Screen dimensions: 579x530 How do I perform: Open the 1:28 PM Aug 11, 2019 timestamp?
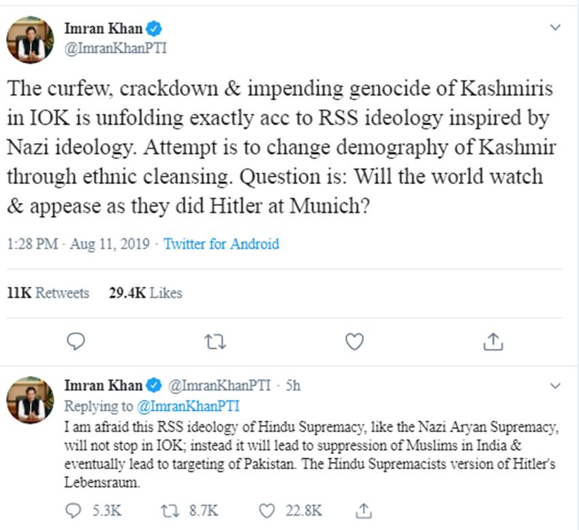pyautogui.click(x=79, y=244)
